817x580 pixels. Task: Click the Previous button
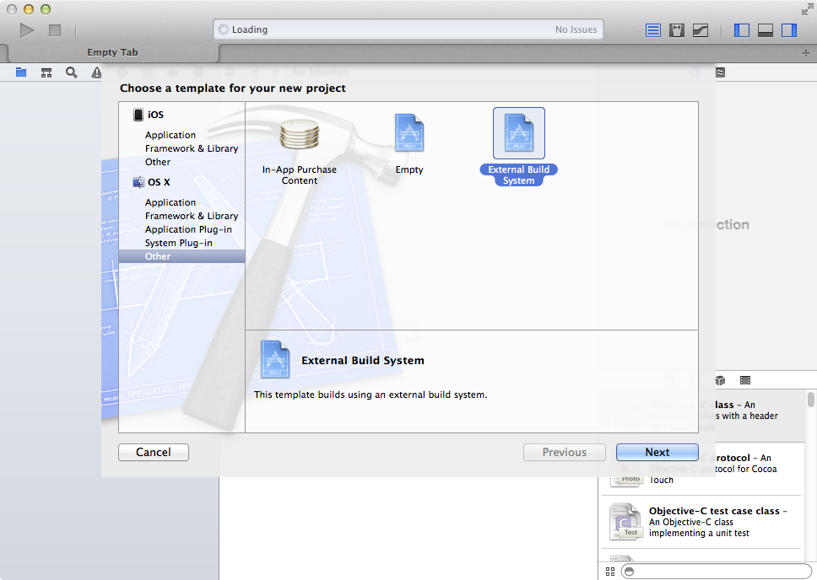click(565, 452)
